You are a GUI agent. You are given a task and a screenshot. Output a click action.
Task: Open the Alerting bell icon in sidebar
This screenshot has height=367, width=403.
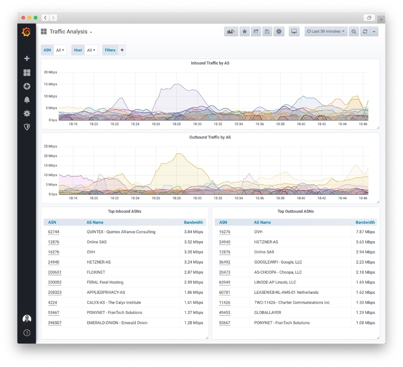[x=27, y=100]
